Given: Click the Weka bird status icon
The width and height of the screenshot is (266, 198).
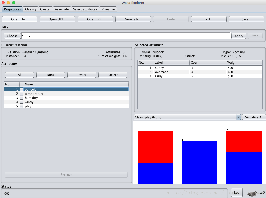Looking at the screenshot, I should (252, 193).
